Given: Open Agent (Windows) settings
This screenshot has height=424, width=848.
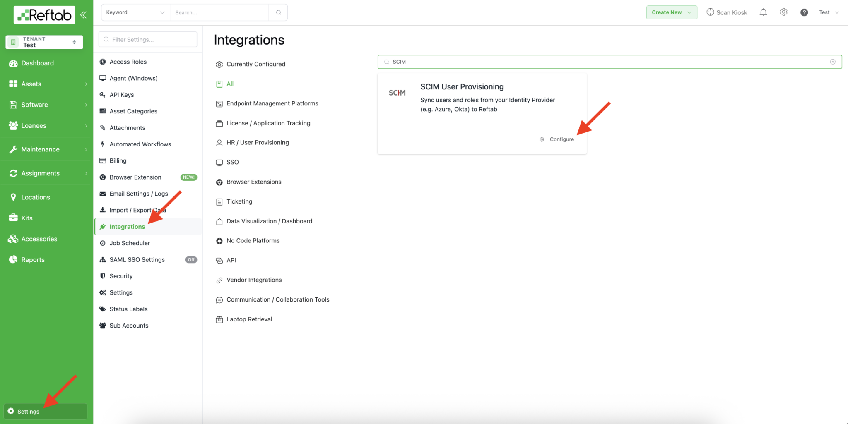Looking at the screenshot, I should (x=148, y=78).
